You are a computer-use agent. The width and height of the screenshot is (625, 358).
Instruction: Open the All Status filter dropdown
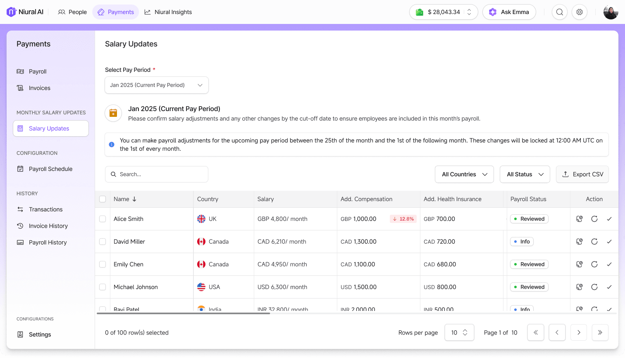525,174
